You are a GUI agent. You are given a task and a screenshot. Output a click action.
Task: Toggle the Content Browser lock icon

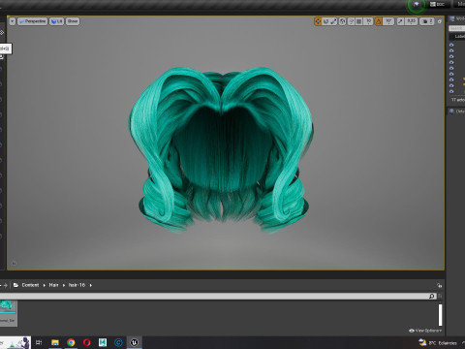point(440,285)
